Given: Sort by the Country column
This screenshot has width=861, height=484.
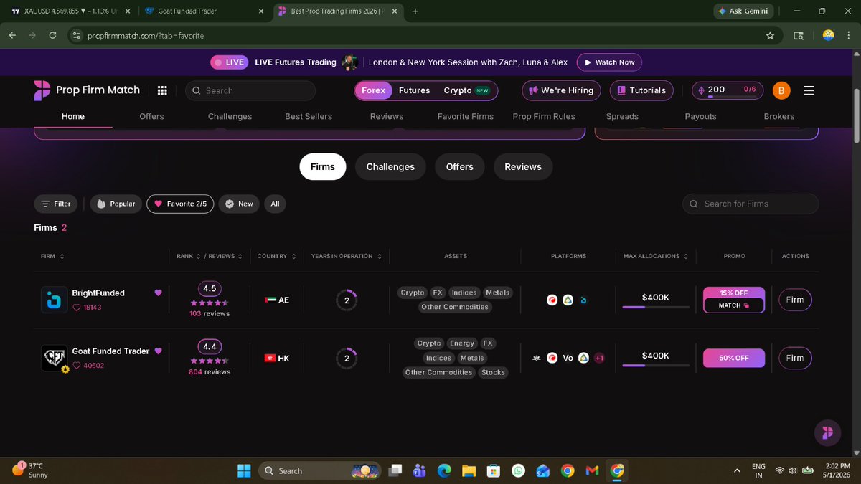Looking at the screenshot, I should (x=276, y=256).
